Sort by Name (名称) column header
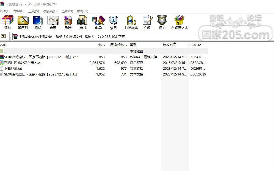 pyautogui.click(x=42, y=45)
